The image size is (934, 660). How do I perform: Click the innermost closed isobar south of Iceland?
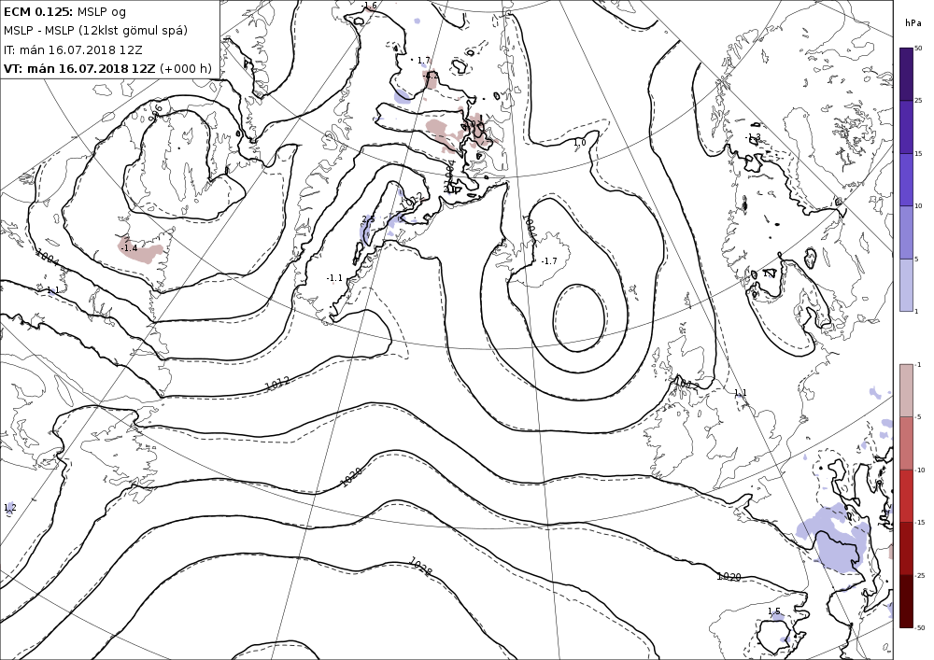[x=580, y=318]
